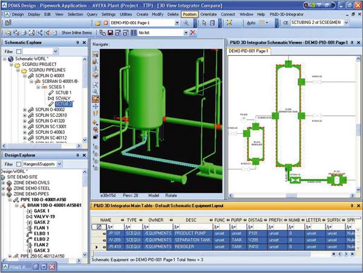Open the Auto color dropdown arrow
This screenshot has height=273, width=363.
coord(267,22)
